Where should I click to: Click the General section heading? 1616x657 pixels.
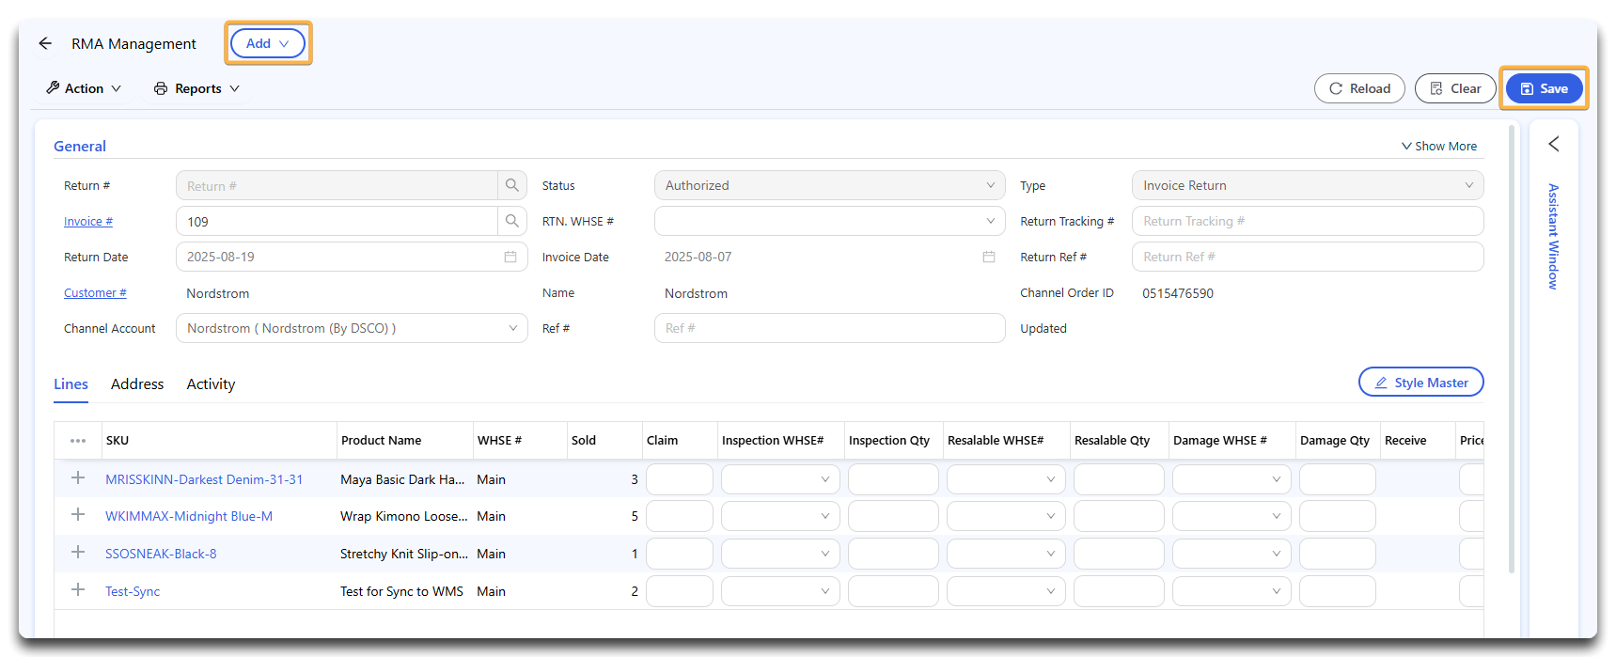[x=80, y=146]
